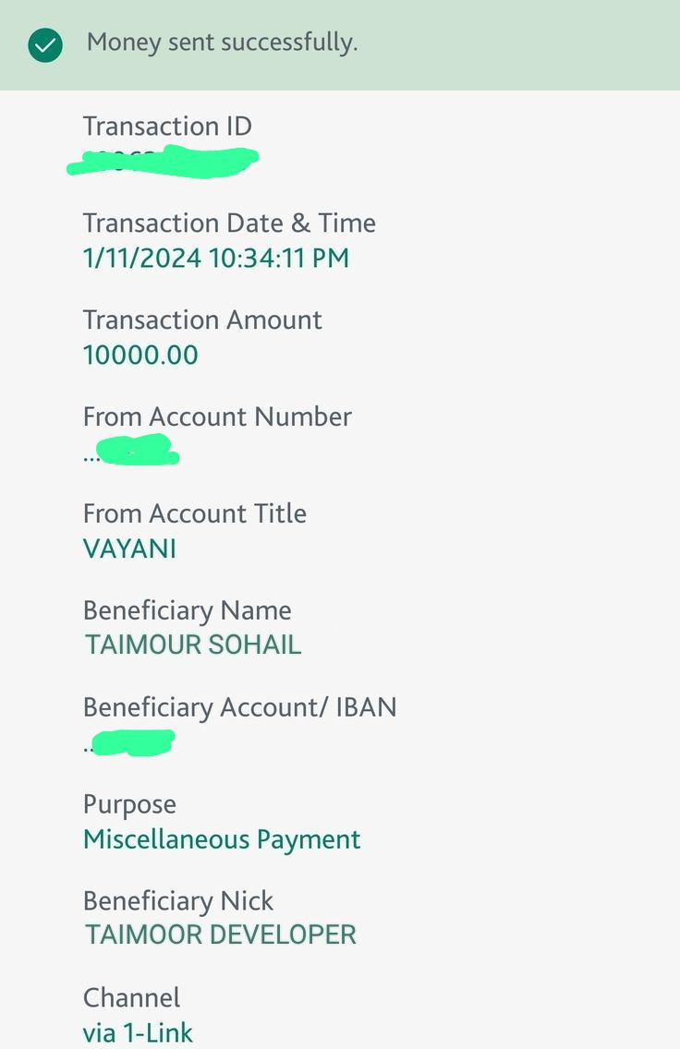Viewport: 680px width, 1049px height.
Task: Click the Transaction Amount label
Action: [202, 320]
